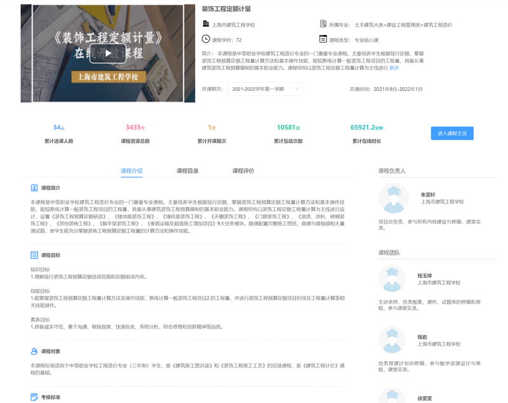Open avatar of 朱雯轩
The height and width of the screenshot is (403, 508).
(x=394, y=198)
